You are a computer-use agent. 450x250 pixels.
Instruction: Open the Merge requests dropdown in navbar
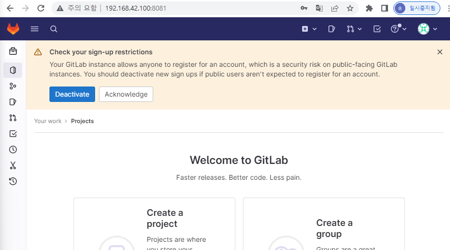(354, 29)
